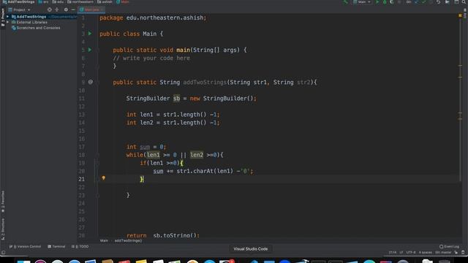Run Main with the green play button

(377, 2)
